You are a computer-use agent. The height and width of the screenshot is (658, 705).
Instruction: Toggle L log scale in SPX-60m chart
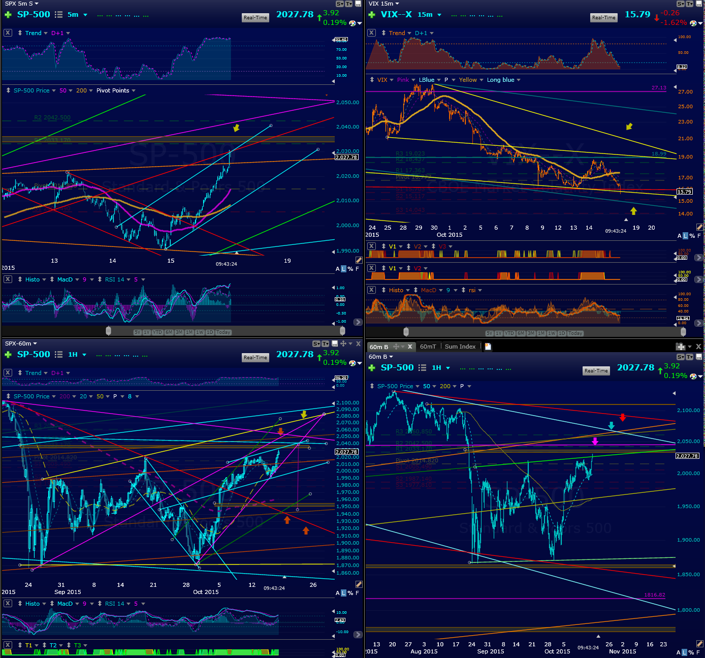[x=344, y=593]
